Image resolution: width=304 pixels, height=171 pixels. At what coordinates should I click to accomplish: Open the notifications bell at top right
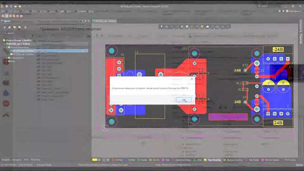(283, 11)
